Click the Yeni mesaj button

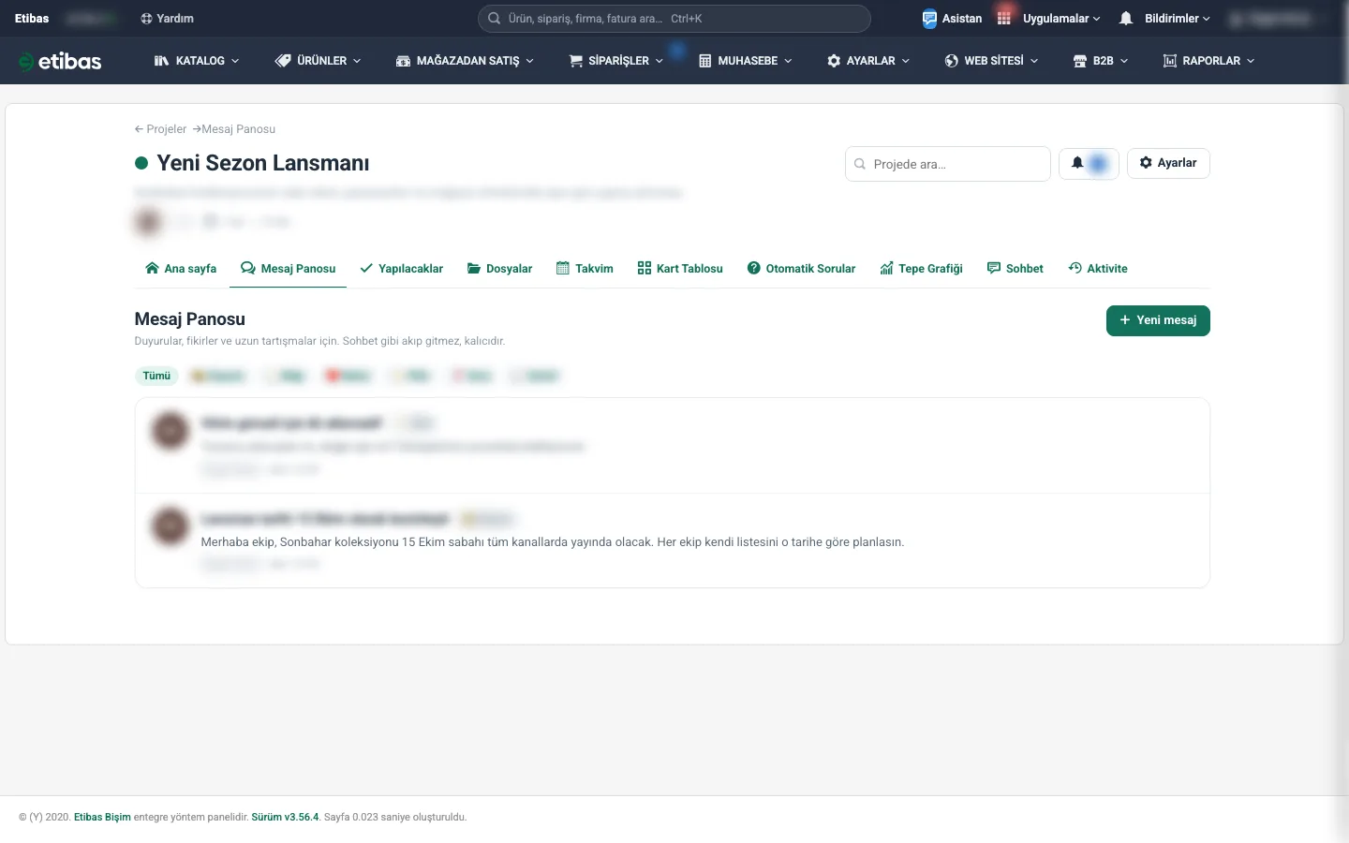coord(1158,320)
